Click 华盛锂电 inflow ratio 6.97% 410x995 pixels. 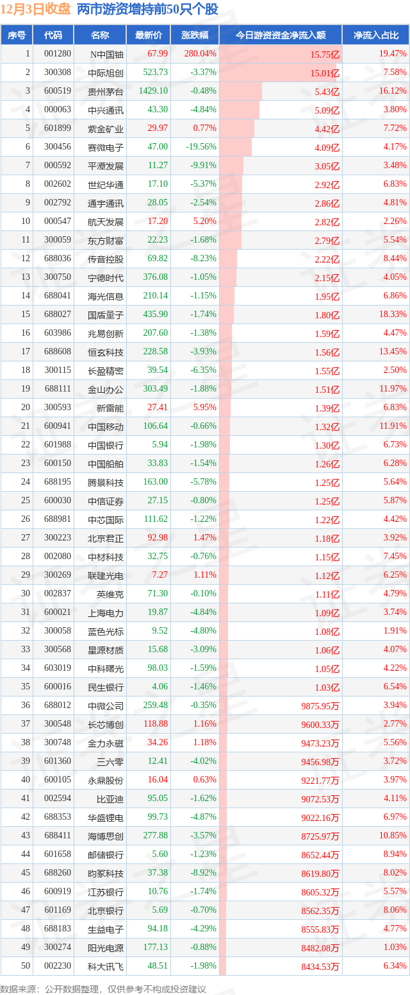394,817
